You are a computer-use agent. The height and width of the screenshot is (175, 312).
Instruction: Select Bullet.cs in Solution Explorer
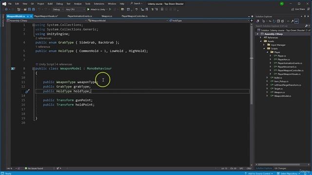pos(278,78)
